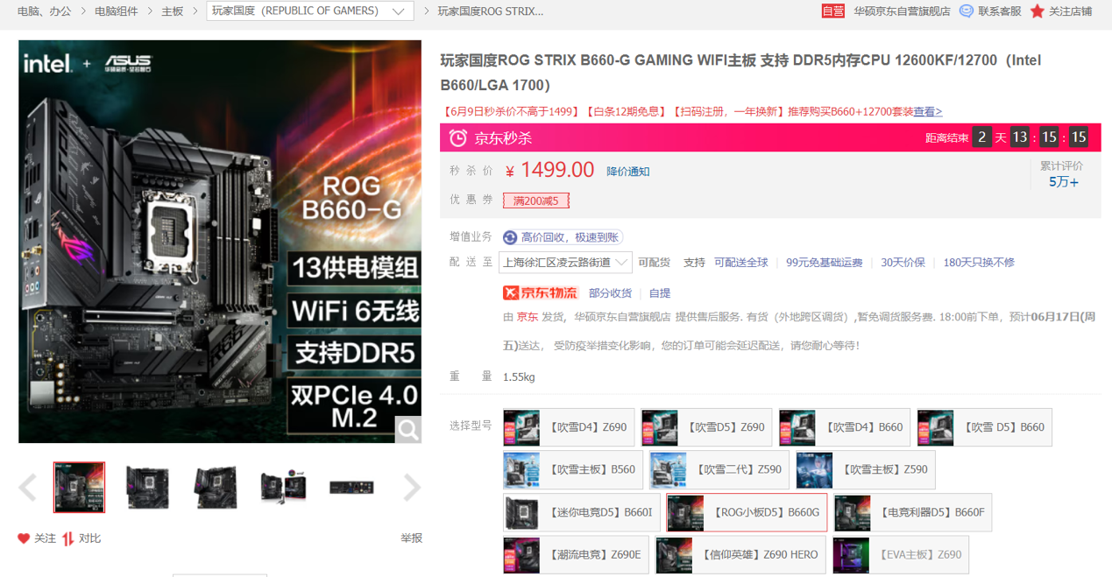
Task: Choose model 【吹雪二代】Z590
Action: pos(719,470)
